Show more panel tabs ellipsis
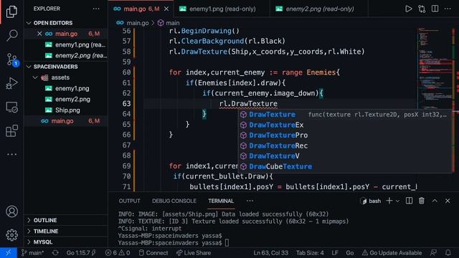The image size is (459, 258). click(x=250, y=201)
